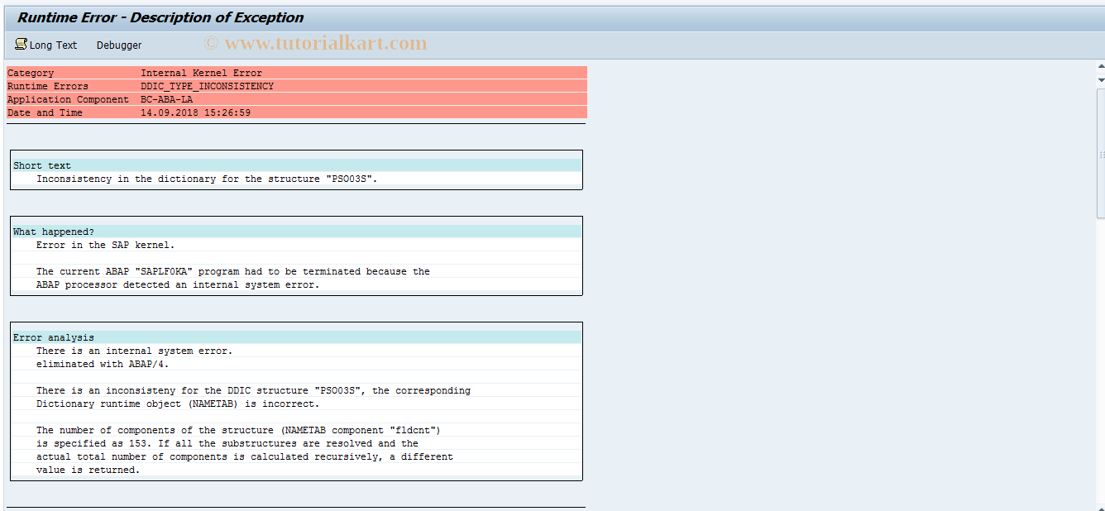Click the What happened? section header
Viewport: 1105px width, 511px height.
pos(296,232)
